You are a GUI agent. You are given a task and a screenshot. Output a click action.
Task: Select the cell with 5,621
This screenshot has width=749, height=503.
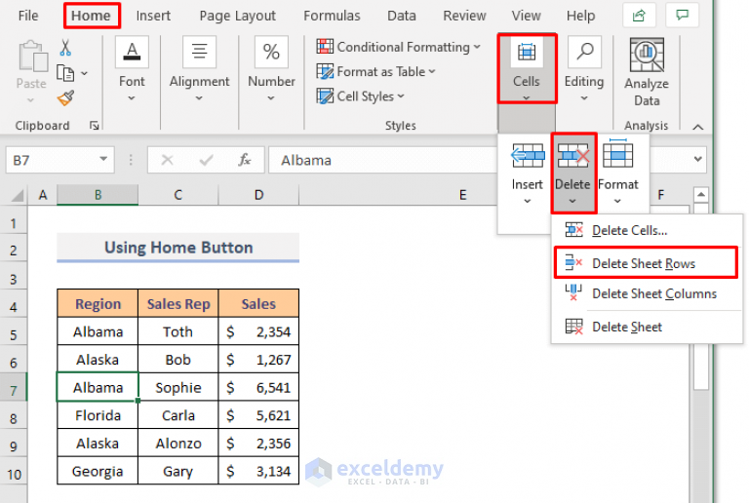[258, 415]
